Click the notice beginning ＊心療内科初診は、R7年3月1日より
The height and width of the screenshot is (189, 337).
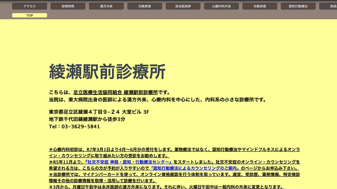click(x=174, y=153)
